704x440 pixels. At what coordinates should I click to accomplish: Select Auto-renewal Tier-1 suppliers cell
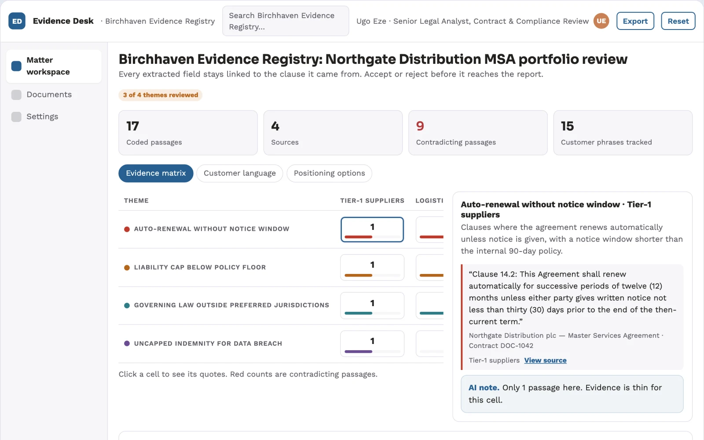point(372,229)
